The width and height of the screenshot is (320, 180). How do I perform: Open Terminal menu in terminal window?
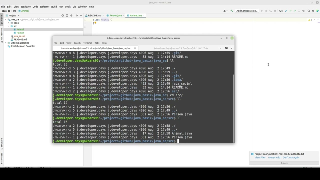tap(87, 43)
